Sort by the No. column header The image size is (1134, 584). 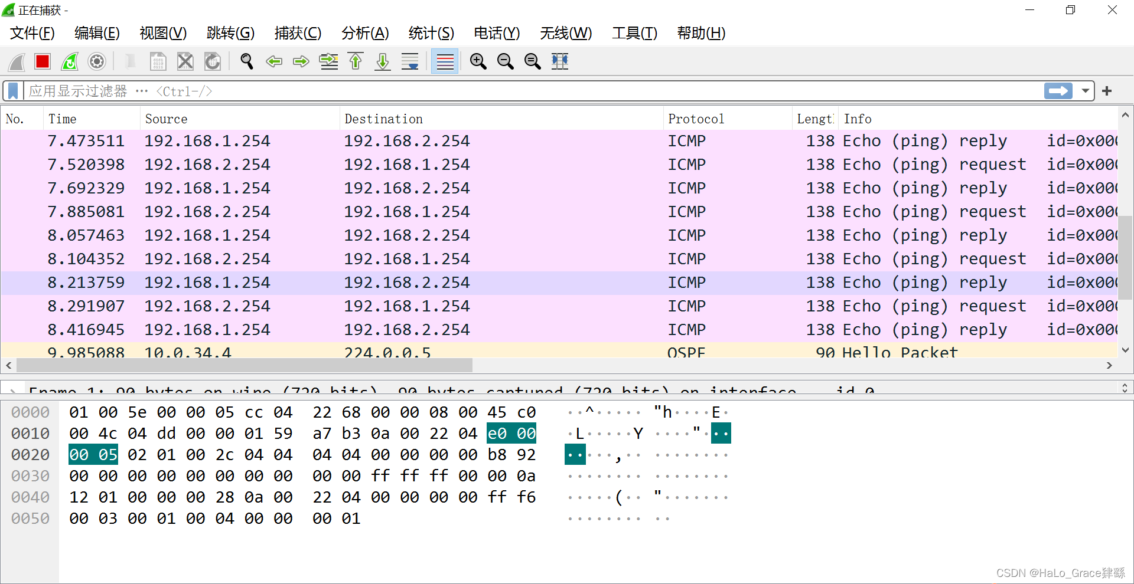tap(22, 119)
